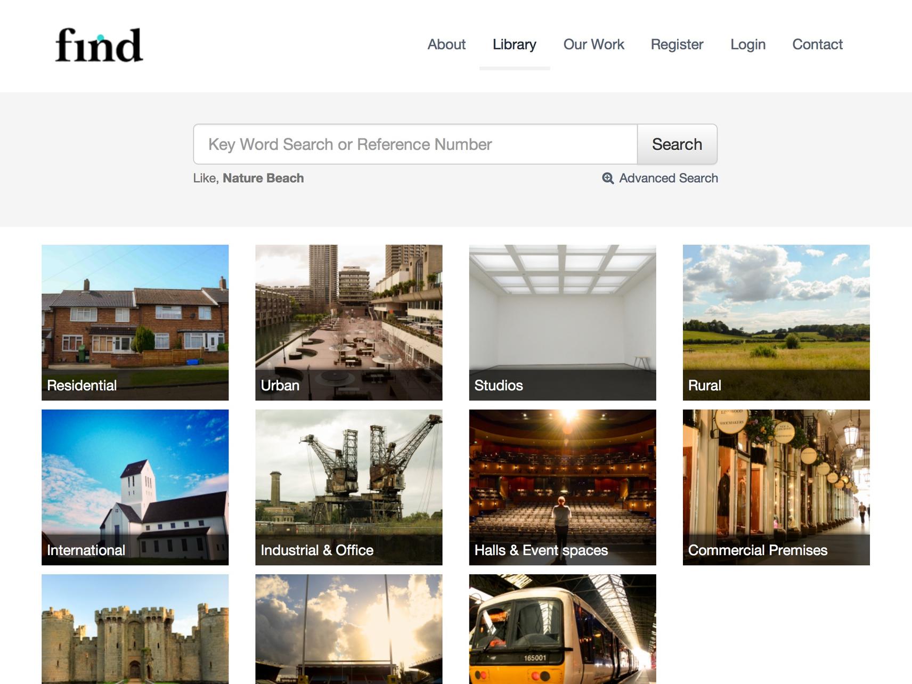Click the Nature Beach example text

tap(263, 178)
